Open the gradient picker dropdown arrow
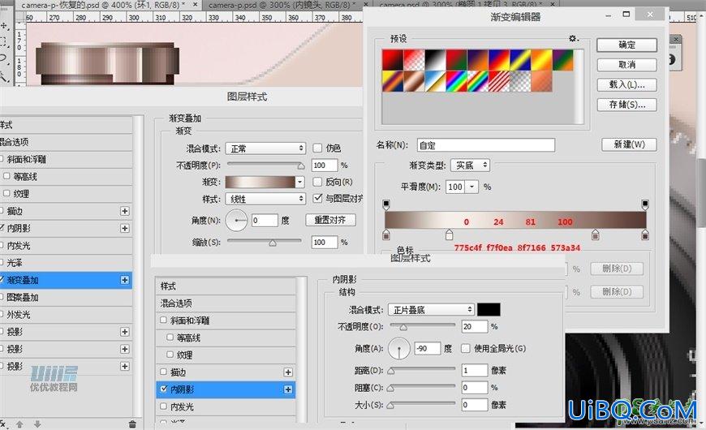706x430 pixels. (x=300, y=182)
